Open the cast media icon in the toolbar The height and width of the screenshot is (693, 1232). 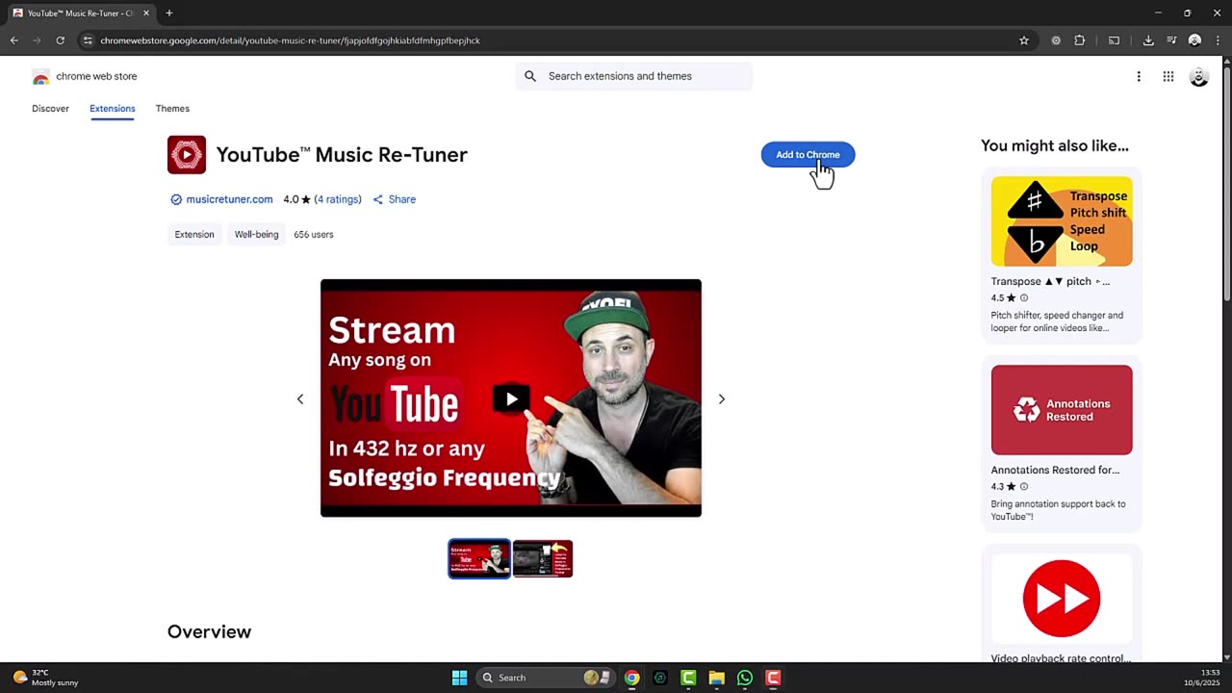pyautogui.click(x=1114, y=40)
